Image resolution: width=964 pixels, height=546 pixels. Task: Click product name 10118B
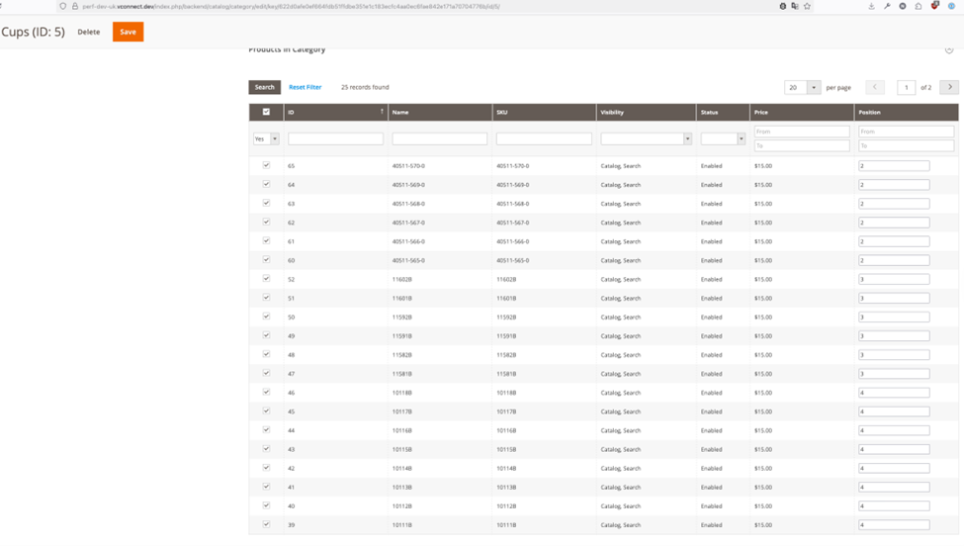pos(402,393)
